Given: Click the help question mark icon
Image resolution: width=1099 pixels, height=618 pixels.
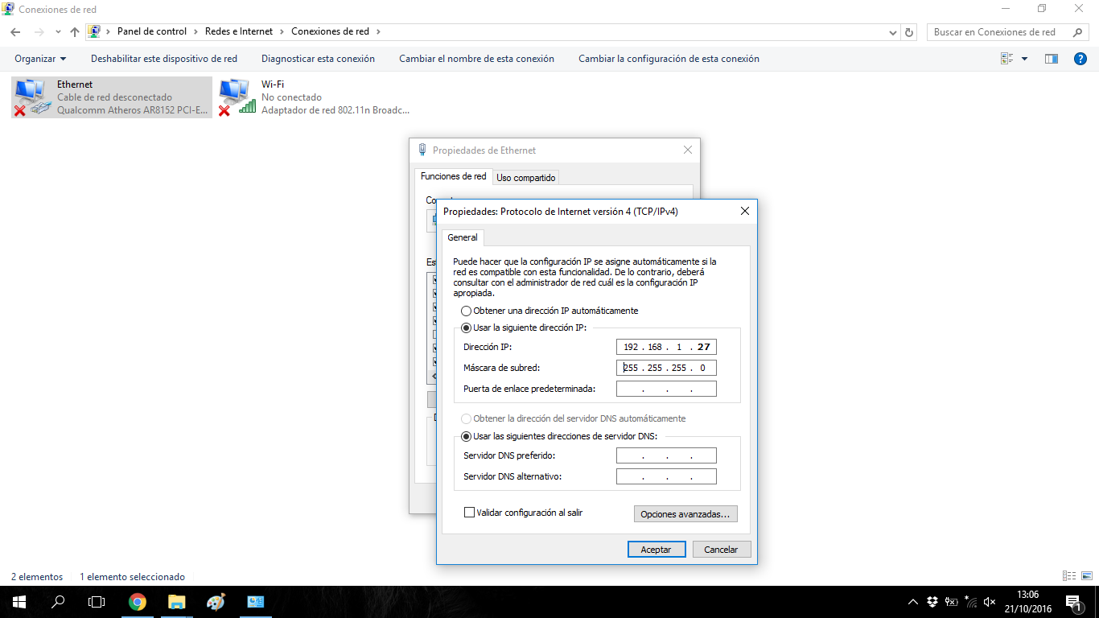Looking at the screenshot, I should (1080, 59).
